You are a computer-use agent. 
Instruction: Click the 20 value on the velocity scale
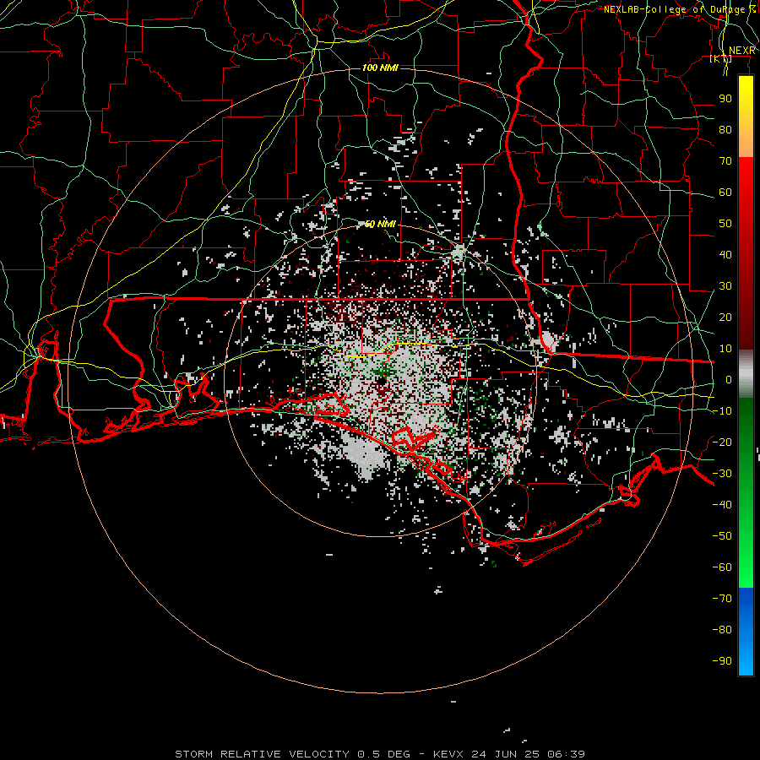[725, 317]
